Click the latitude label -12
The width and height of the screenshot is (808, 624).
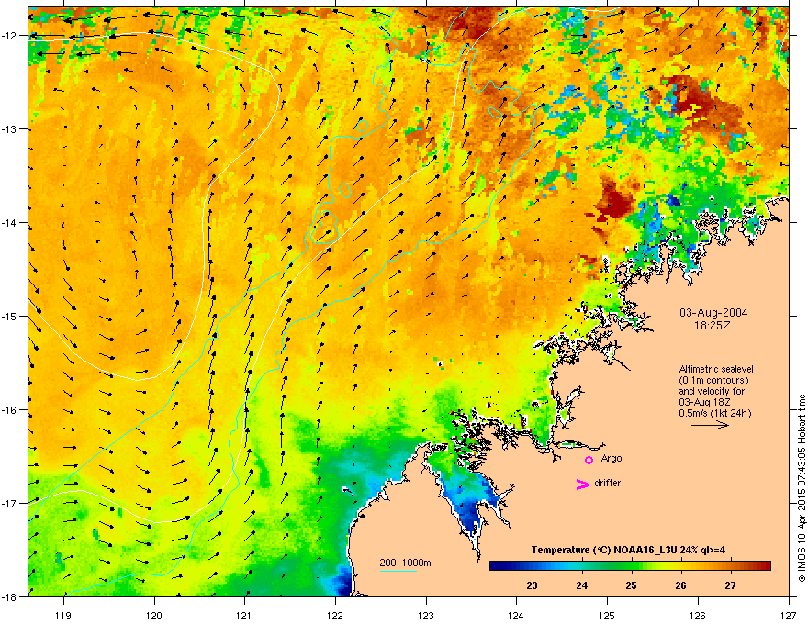tap(9, 36)
